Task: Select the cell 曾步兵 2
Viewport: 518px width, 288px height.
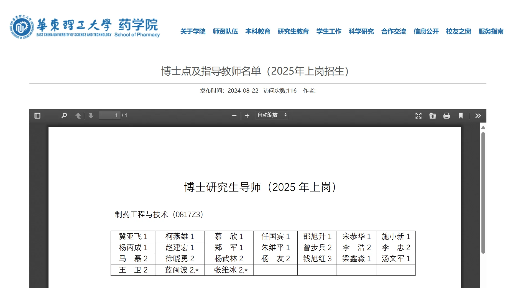Action: coord(317,248)
